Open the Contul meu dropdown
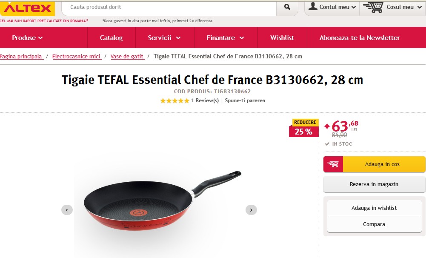426x258 pixels. pyautogui.click(x=332, y=7)
